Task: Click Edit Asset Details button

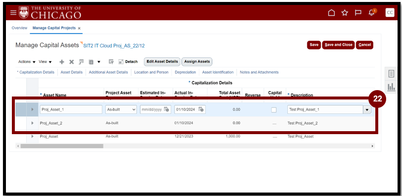Action: (x=162, y=61)
